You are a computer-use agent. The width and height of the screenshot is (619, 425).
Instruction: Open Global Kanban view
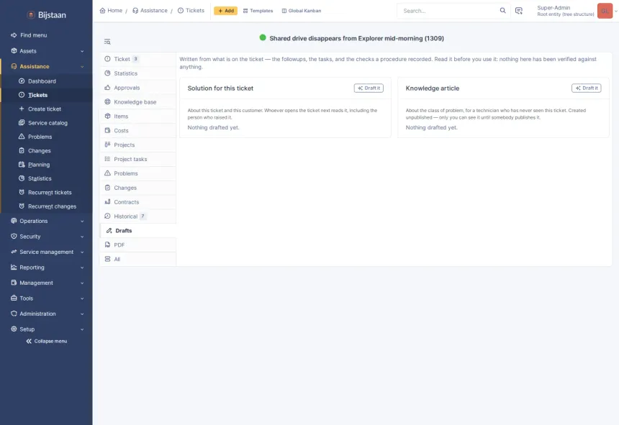click(x=301, y=11)
